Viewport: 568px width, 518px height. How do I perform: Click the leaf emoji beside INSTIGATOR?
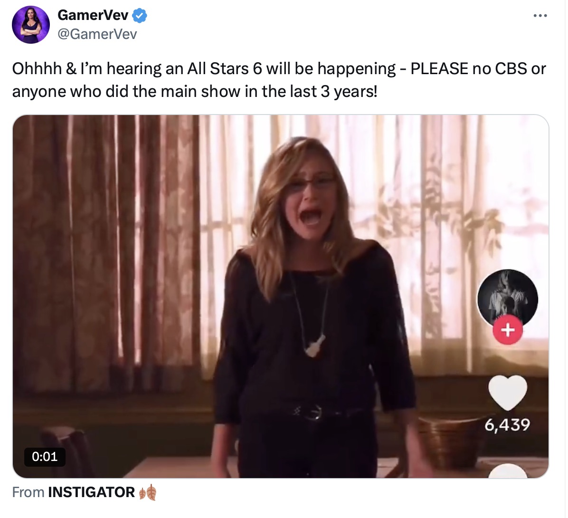[x=148, y=493]
